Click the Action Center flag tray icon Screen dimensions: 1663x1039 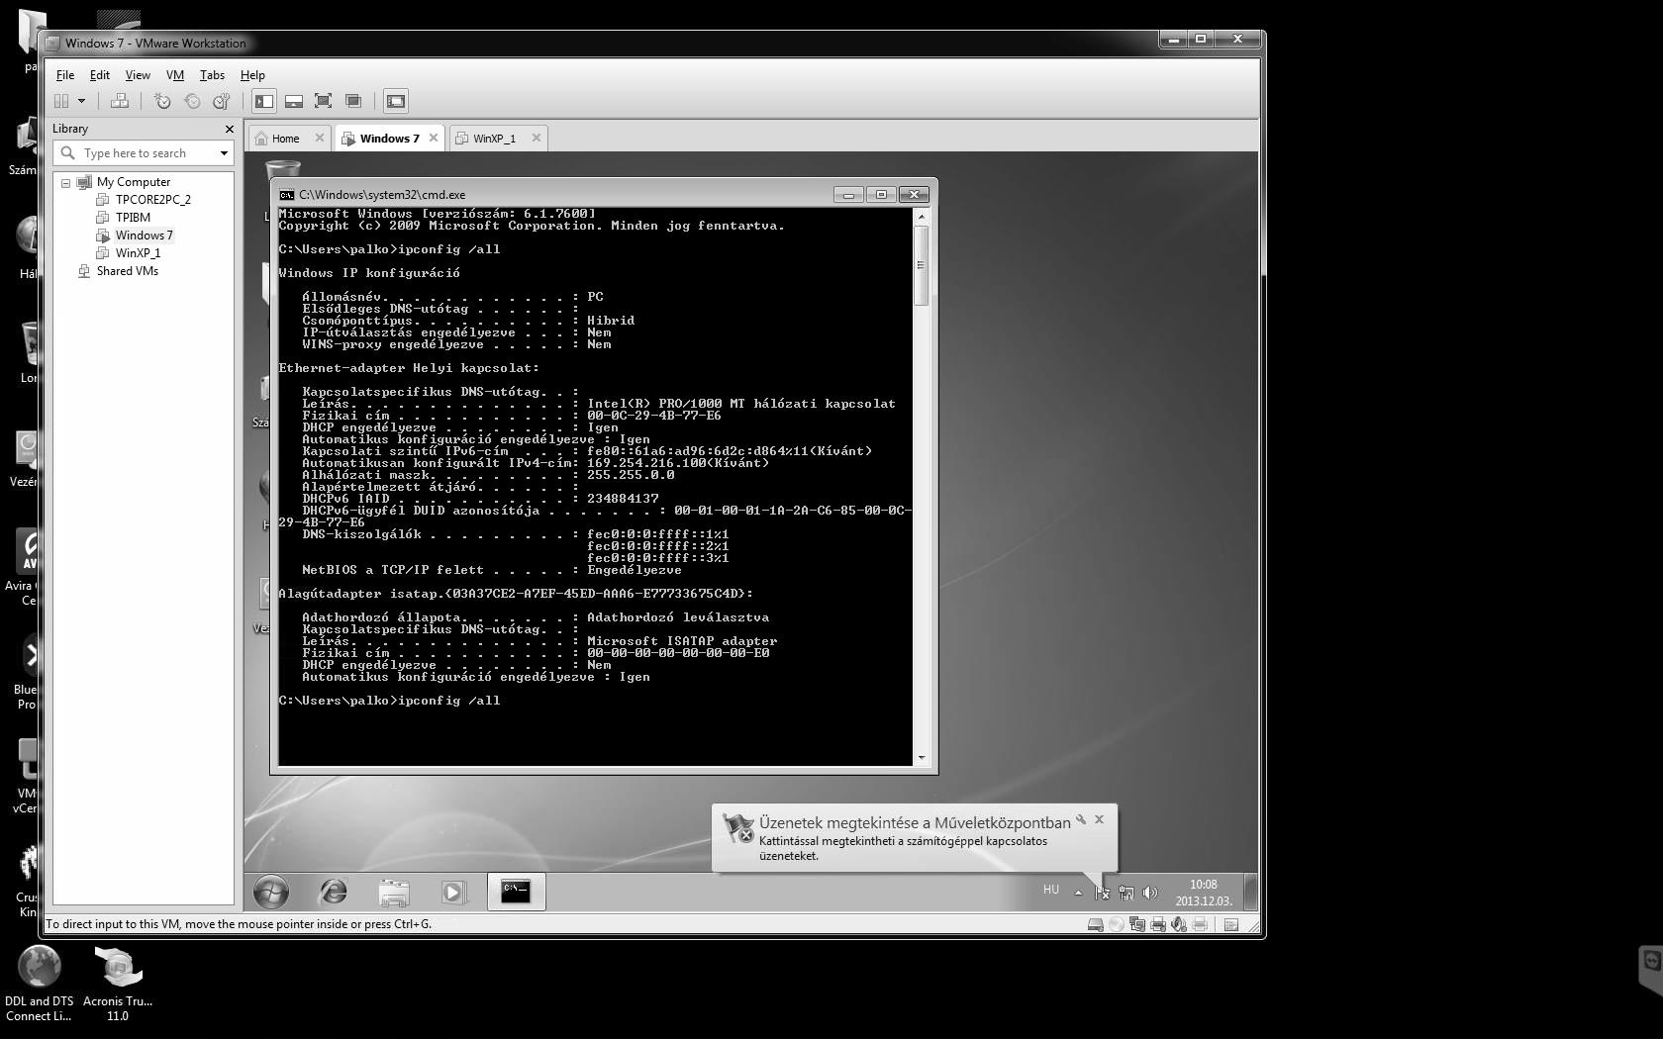pos(1102,893)
